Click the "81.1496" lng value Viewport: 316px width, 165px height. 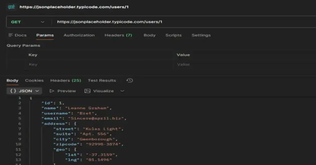pos(99,160)
